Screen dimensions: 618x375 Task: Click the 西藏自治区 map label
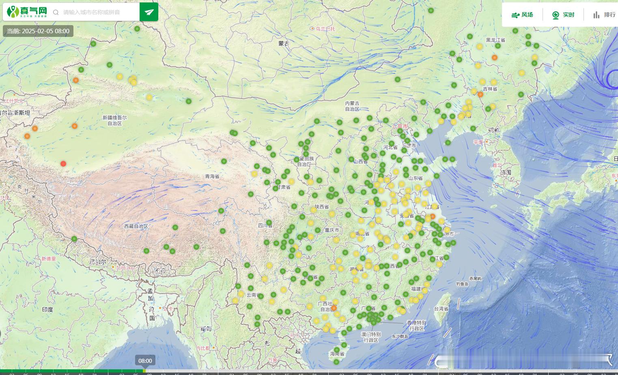click(136, 226)
